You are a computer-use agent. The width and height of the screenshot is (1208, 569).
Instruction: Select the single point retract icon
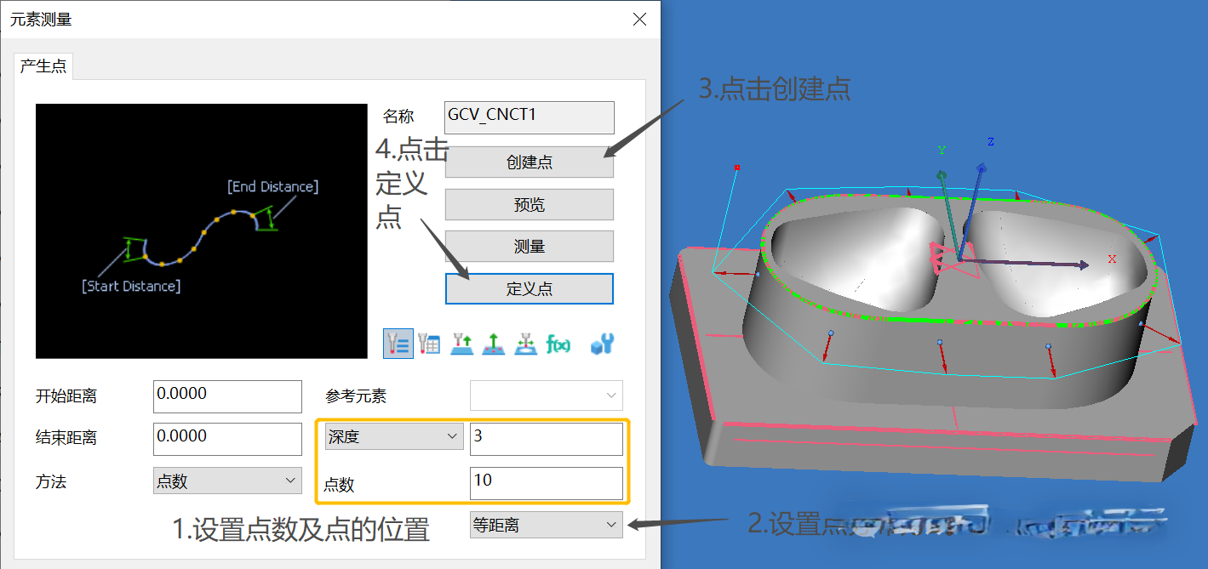tap(461, 344)
